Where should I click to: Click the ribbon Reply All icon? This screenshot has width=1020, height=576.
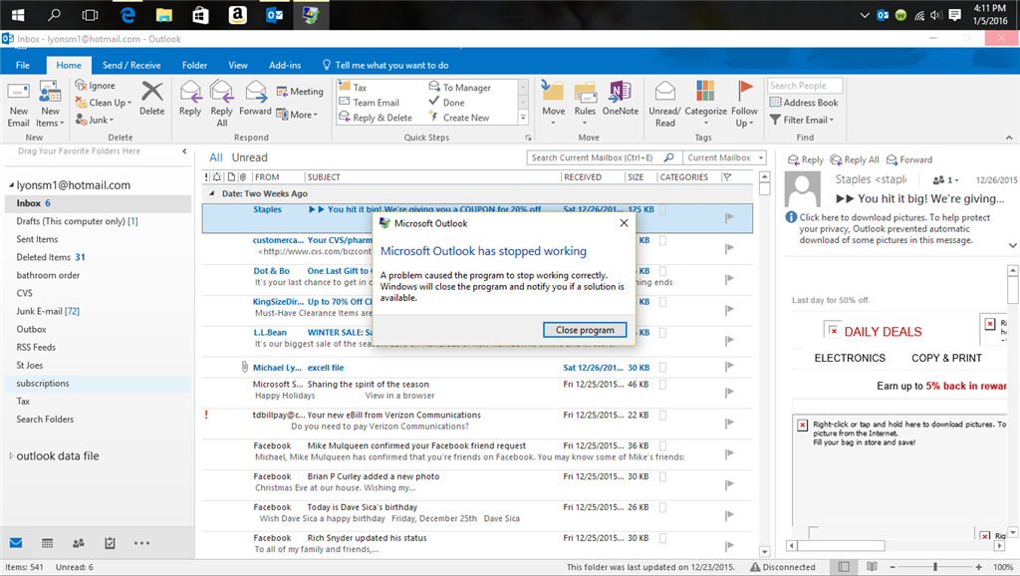(222, 92)
